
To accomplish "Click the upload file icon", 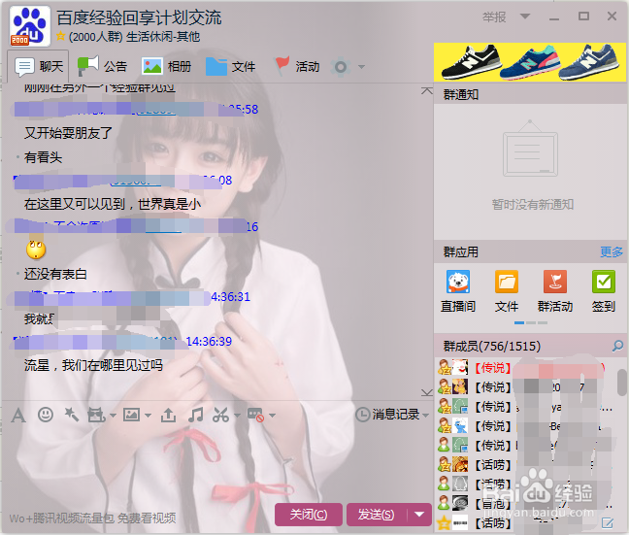I will coord(168,415).
